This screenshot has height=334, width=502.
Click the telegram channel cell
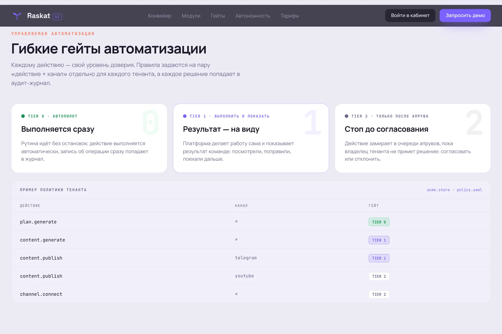(x=246, y=258)
